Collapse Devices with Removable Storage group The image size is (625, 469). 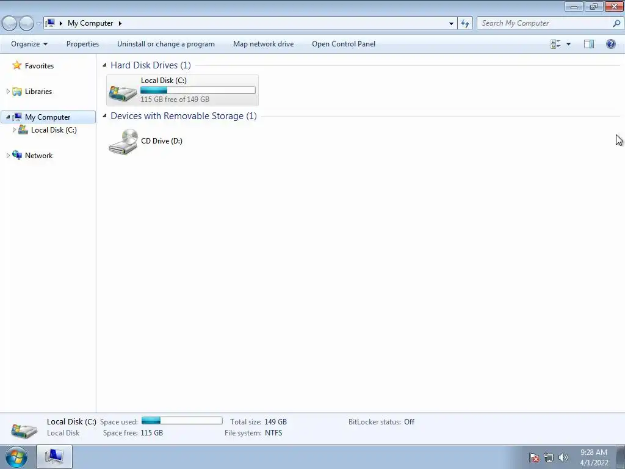point(104,115)
